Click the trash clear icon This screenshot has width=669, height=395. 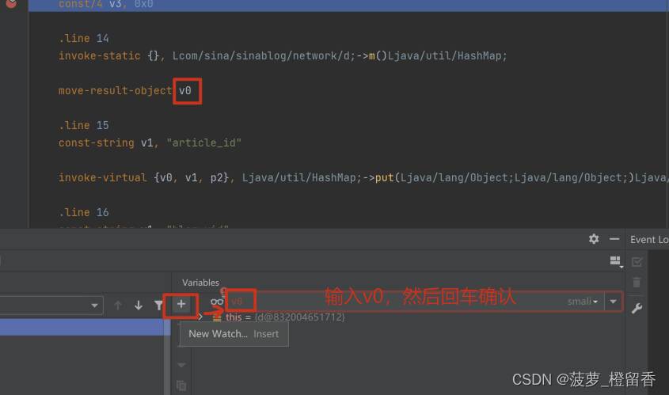pos(637,283)
